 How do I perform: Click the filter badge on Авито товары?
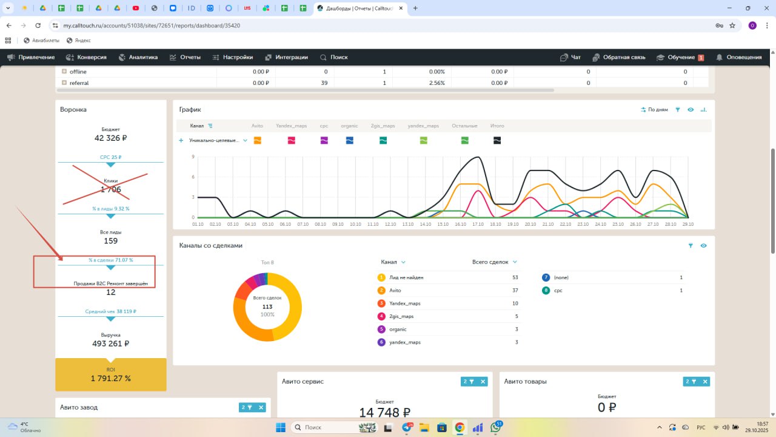pyautogui.click(x=691, y=382)
